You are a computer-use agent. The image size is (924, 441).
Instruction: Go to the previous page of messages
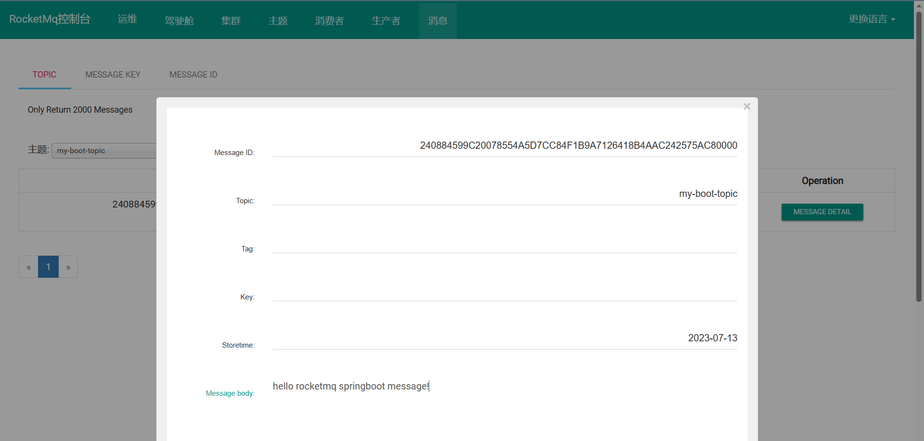pyautogui.click(x=28, y=267)
